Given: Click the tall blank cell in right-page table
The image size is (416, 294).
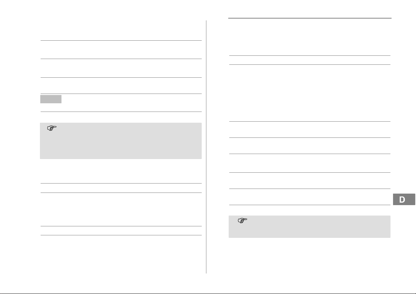Looking at the screenshot, I should point(310,93).
